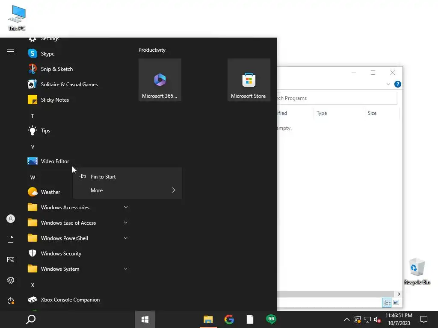The width and height of the screenshot is (438, 328).
Task: Open Documents from Start sidebar
Action: [11, 239]
